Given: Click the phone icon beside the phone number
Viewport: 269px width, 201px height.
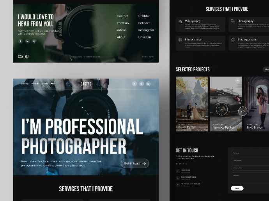Looking at the screenshot, I should [178, 171].
